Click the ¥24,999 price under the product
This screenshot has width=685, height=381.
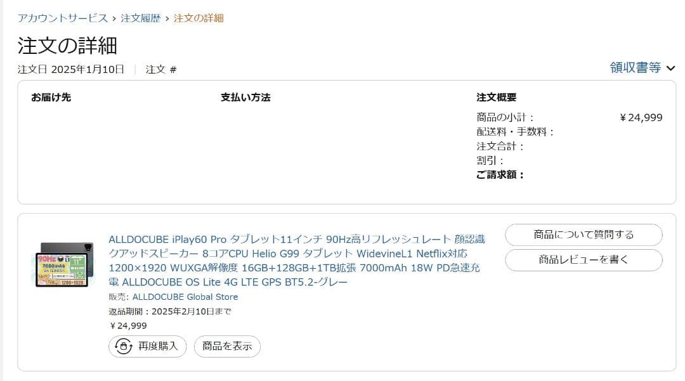[x=127, y=325]
